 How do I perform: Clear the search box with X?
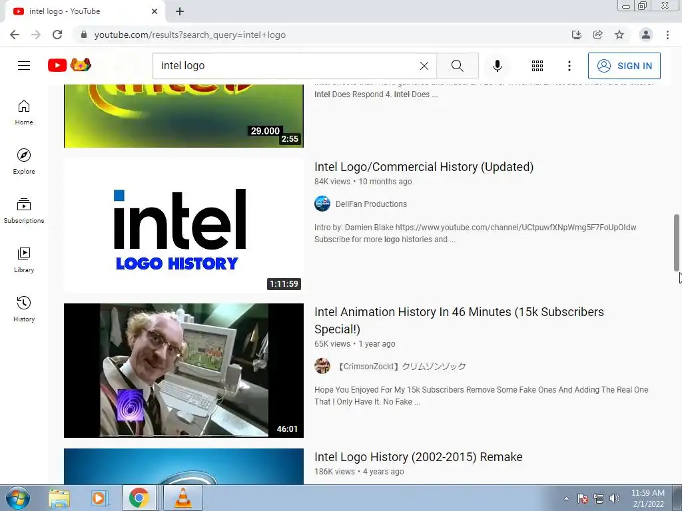[x=424, y=66]
